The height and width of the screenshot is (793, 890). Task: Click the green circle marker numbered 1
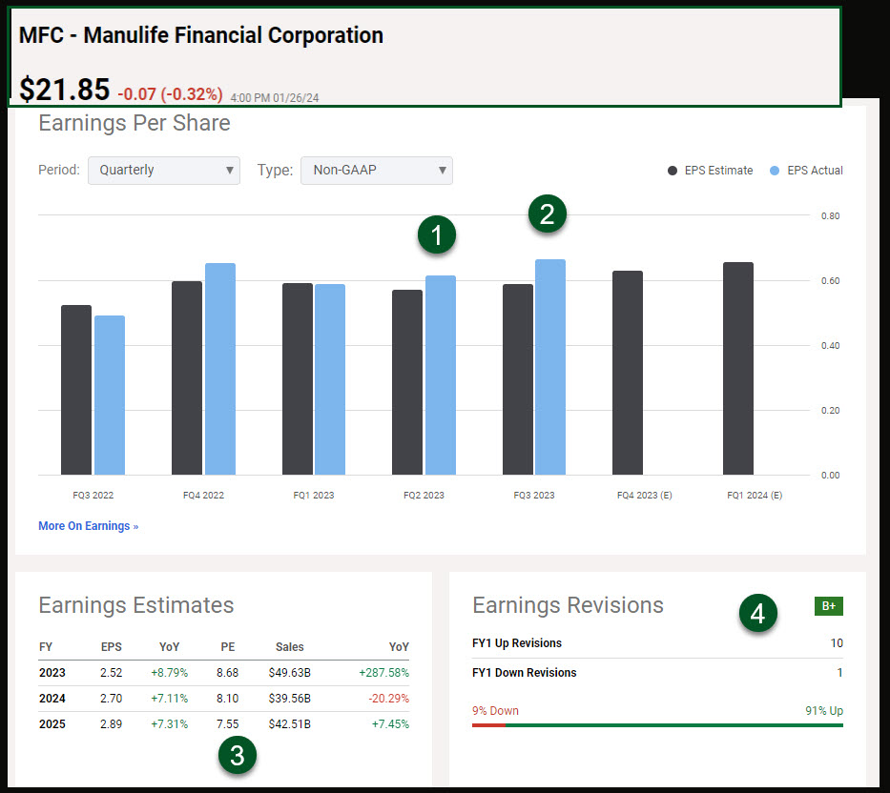click(x=437, y=235)
